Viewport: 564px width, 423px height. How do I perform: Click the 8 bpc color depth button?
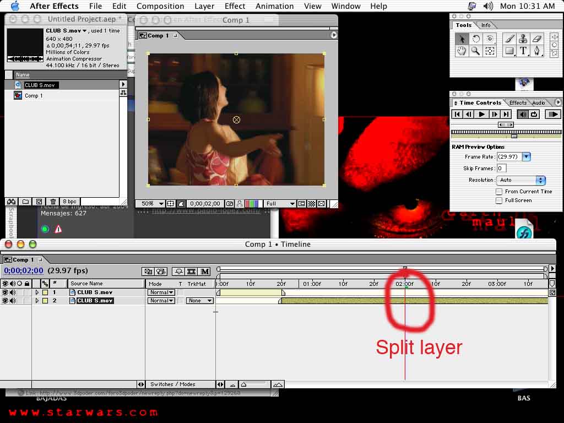(69, 202)
